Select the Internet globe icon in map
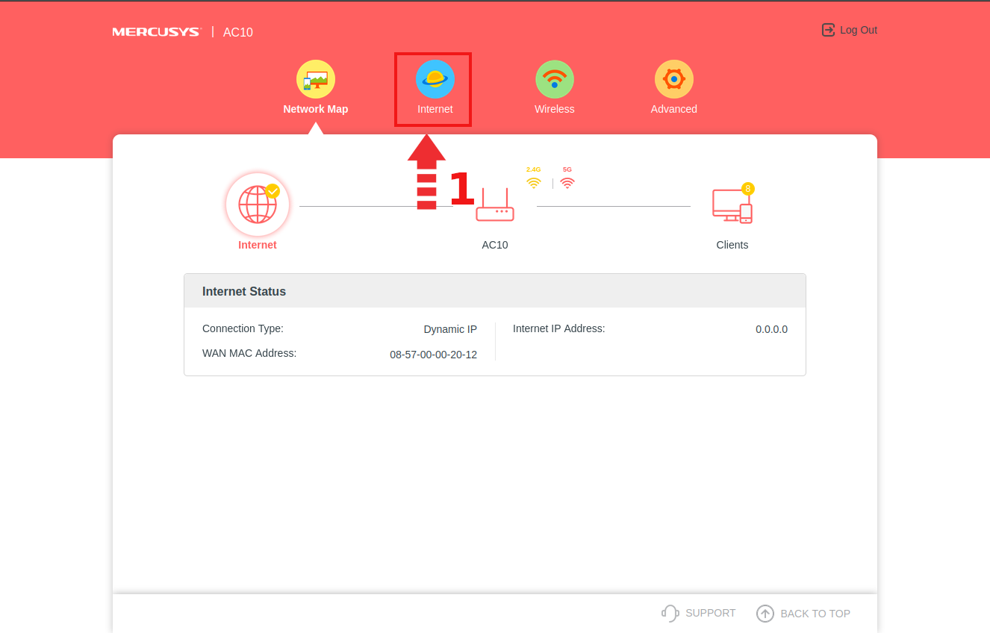 pyautogui.click(x=258, y=205)
